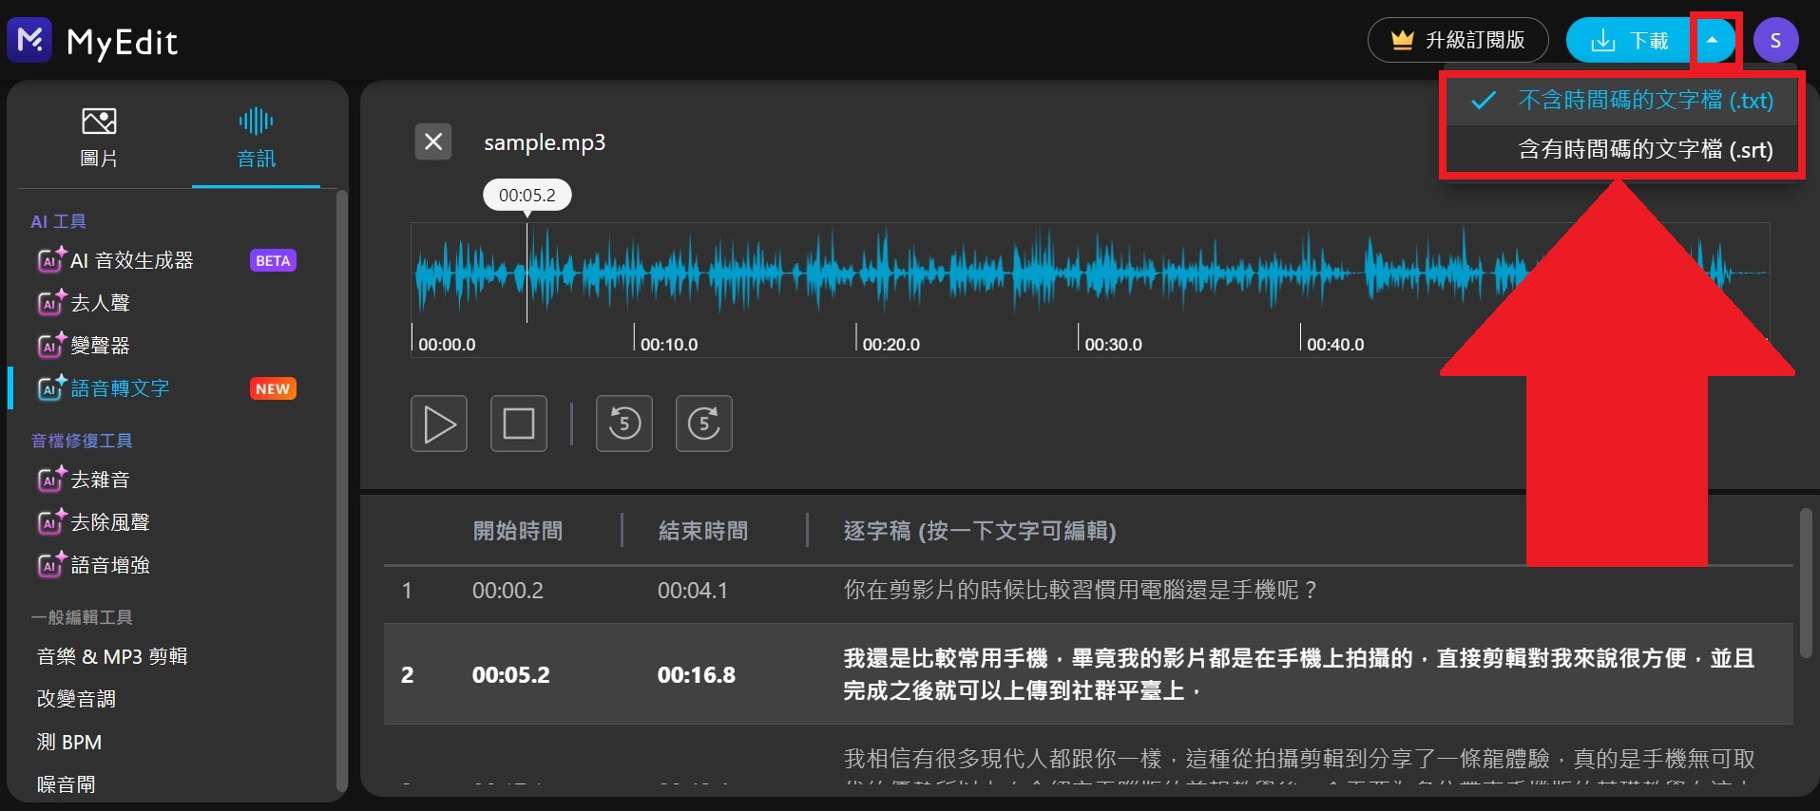Click the 逐字稿 column header
The height and width of the screenshot is (811, 1820).
point(980,531)
